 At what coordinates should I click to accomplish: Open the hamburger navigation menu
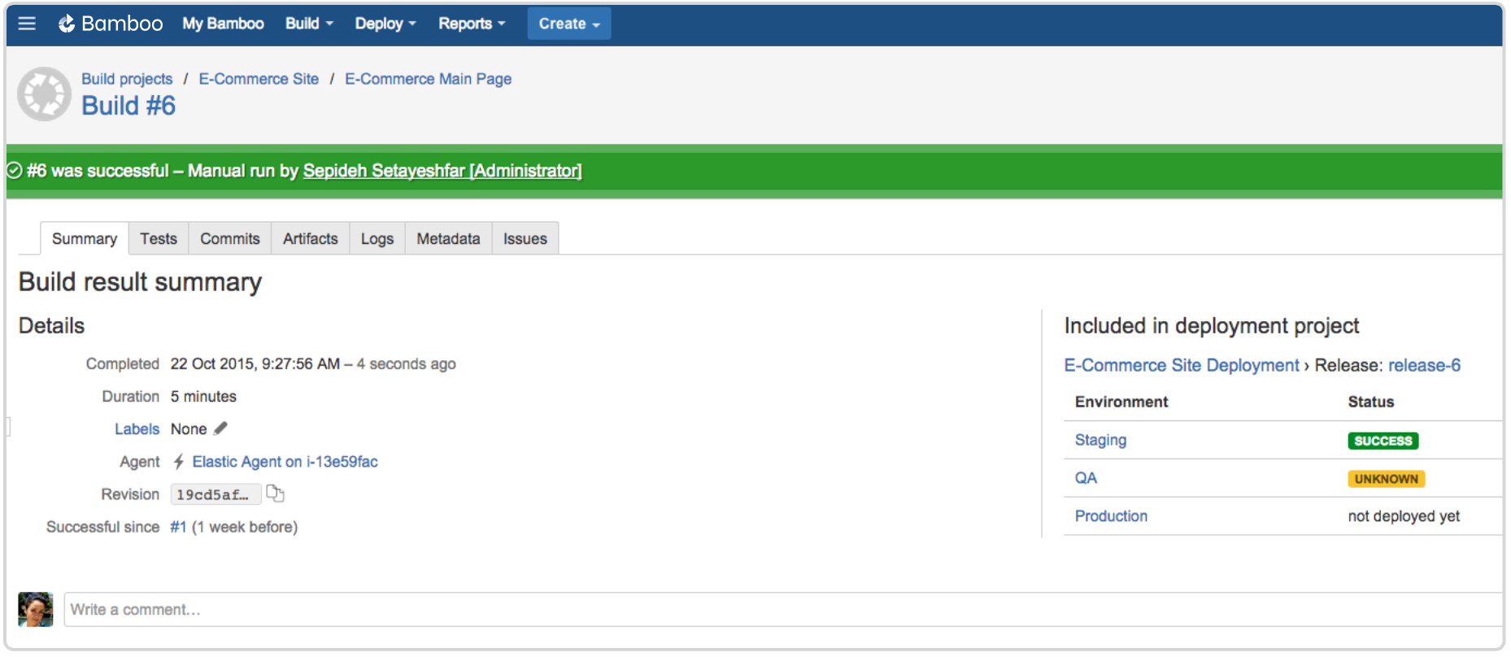(27, 24)
